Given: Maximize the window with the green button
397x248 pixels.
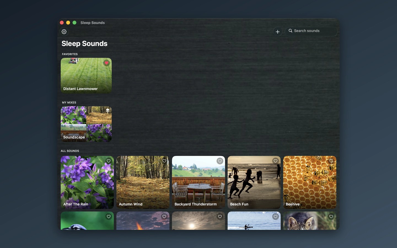Looking at the screenshot, I should pos(74,23).
